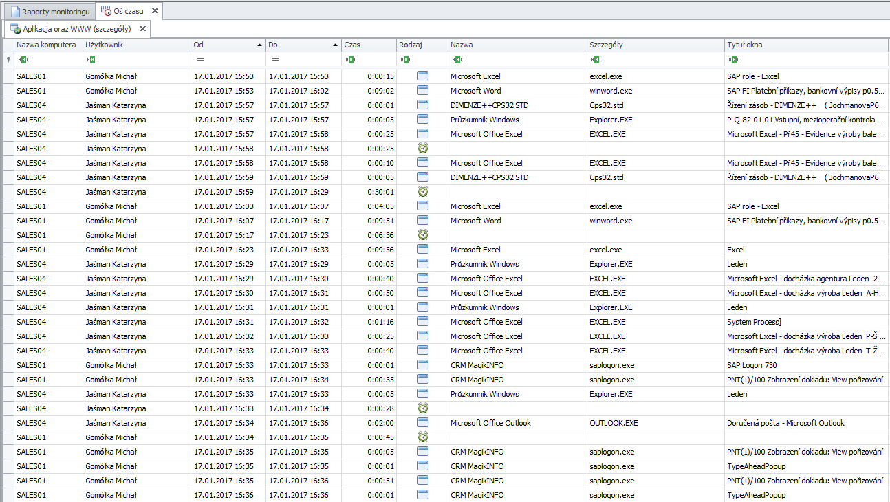Sort by the Od column header
Image resolution: width=890 pixels, height=502 pixels.
228,45
